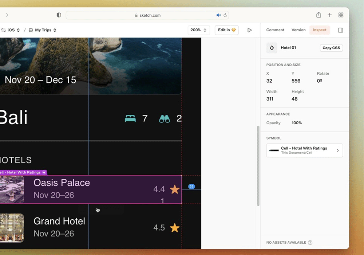Image resolution: width=364 pixels, height=255 pixels.
Task: Select the Grand Hotel thumbnail
Action: [x=12, y=228]
